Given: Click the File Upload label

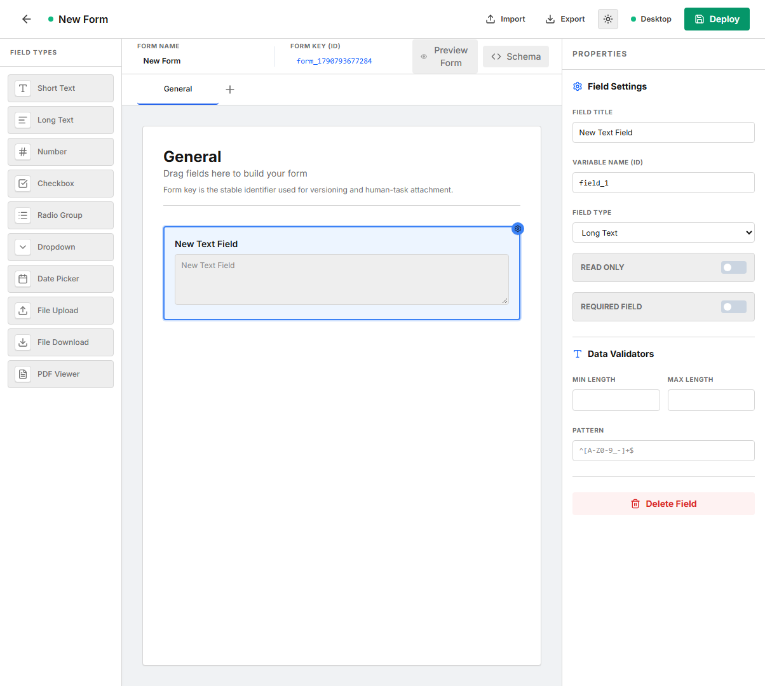Looking at the screenshot, I should (x=58, y=311).
